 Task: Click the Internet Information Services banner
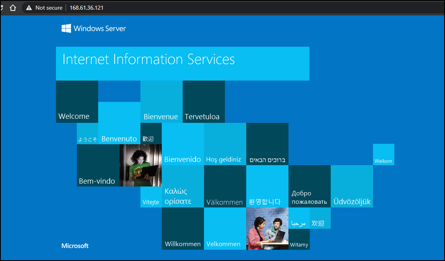point(183,64)
